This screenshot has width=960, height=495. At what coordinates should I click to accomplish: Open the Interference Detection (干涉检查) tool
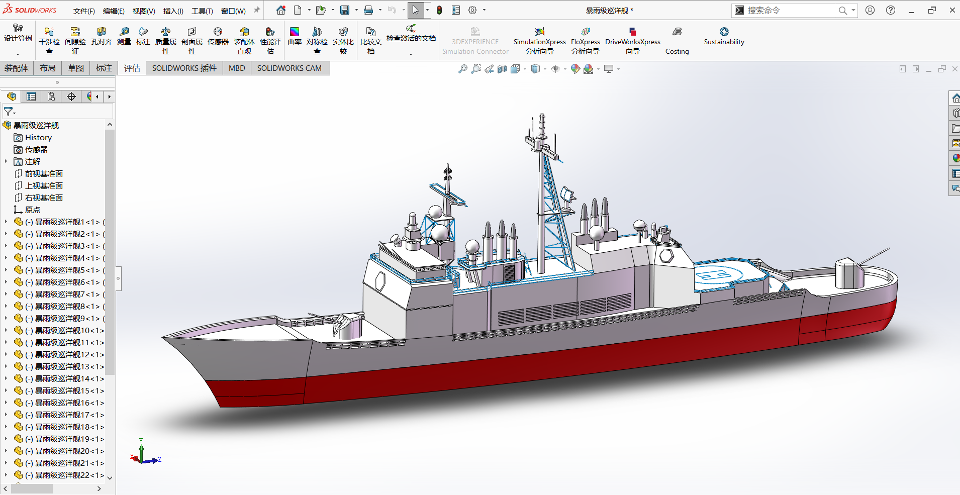(49, 40)
